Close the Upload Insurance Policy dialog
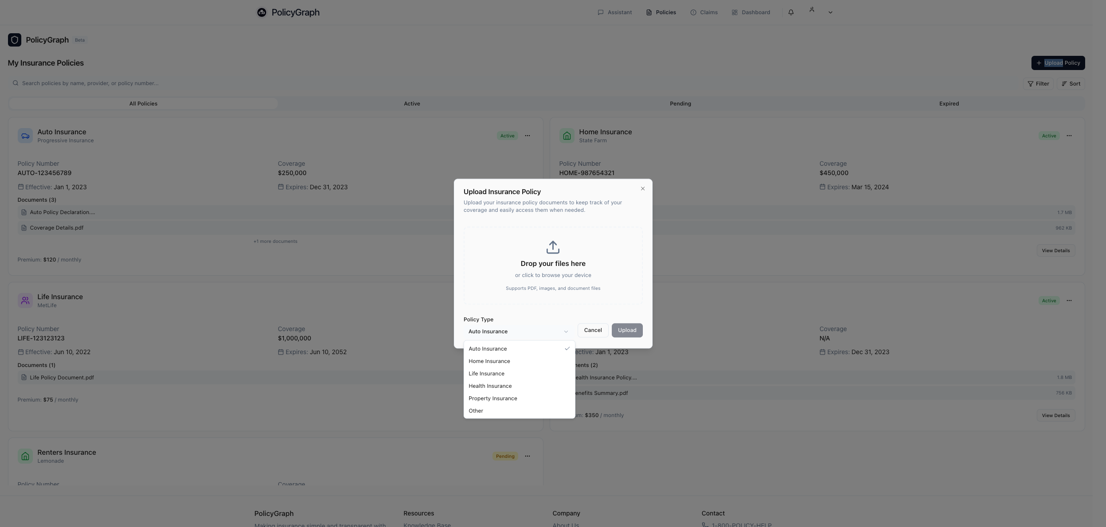1106x527 pixels. (x=642, y=188)
